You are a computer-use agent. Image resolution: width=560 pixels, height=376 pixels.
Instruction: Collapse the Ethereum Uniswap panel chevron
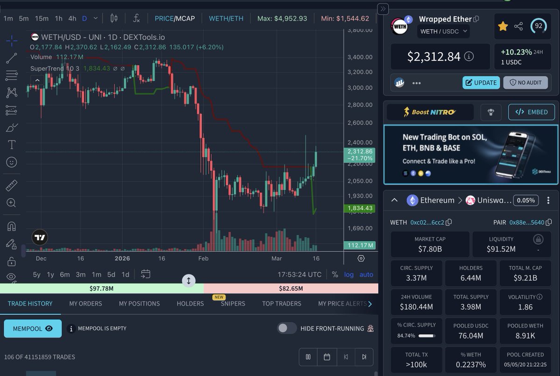(394, 200)
